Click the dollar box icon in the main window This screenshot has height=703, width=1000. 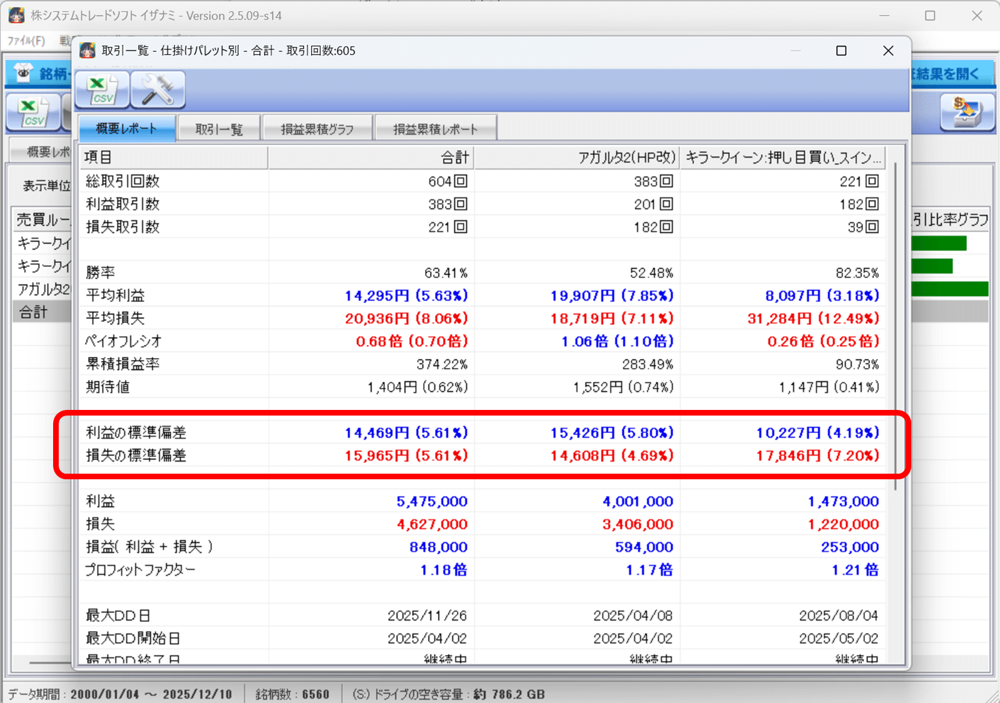click(x=967, y=112)
